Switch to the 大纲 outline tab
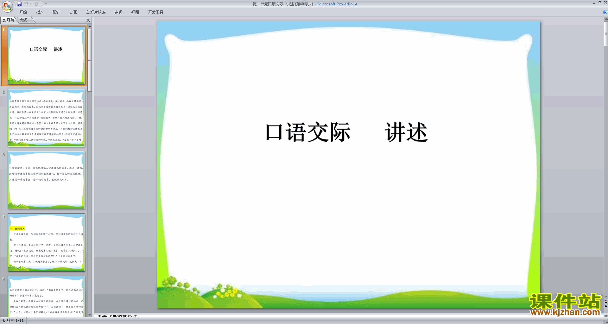This screenshot has height=324, width=608. click(x=24, y=20)
